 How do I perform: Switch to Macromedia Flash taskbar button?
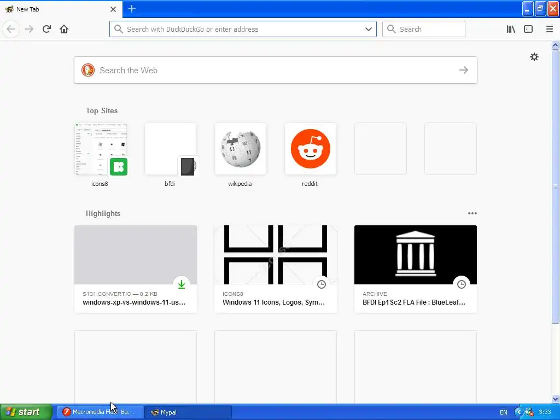(100, 412)
